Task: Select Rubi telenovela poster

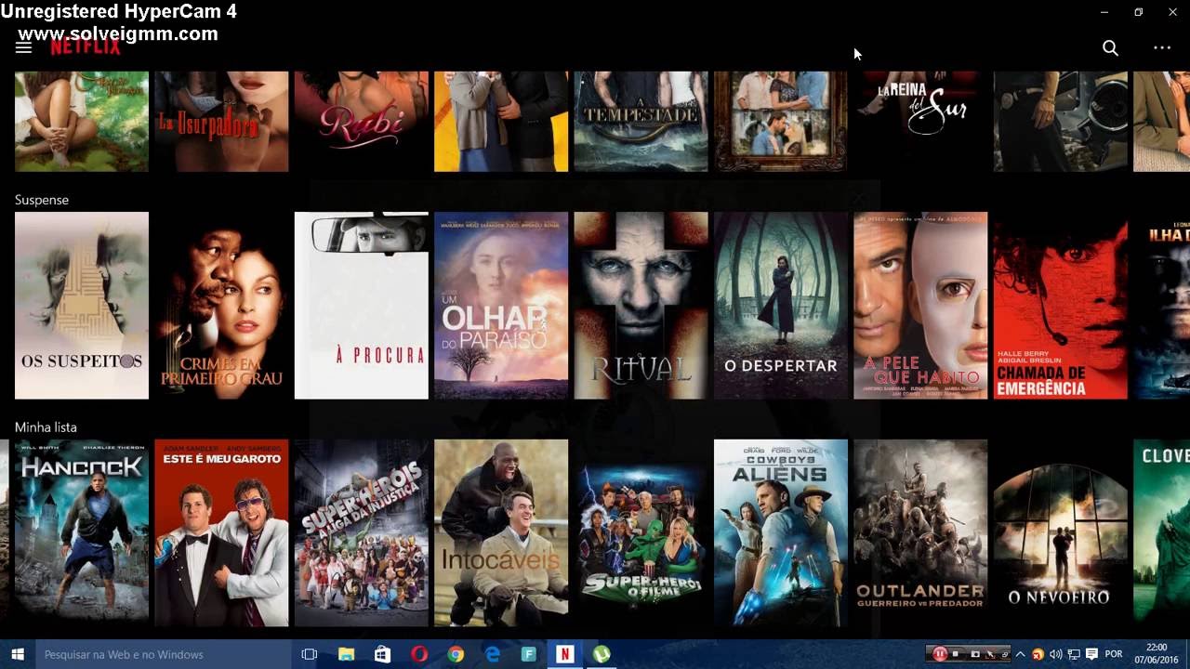Action: 362,121
